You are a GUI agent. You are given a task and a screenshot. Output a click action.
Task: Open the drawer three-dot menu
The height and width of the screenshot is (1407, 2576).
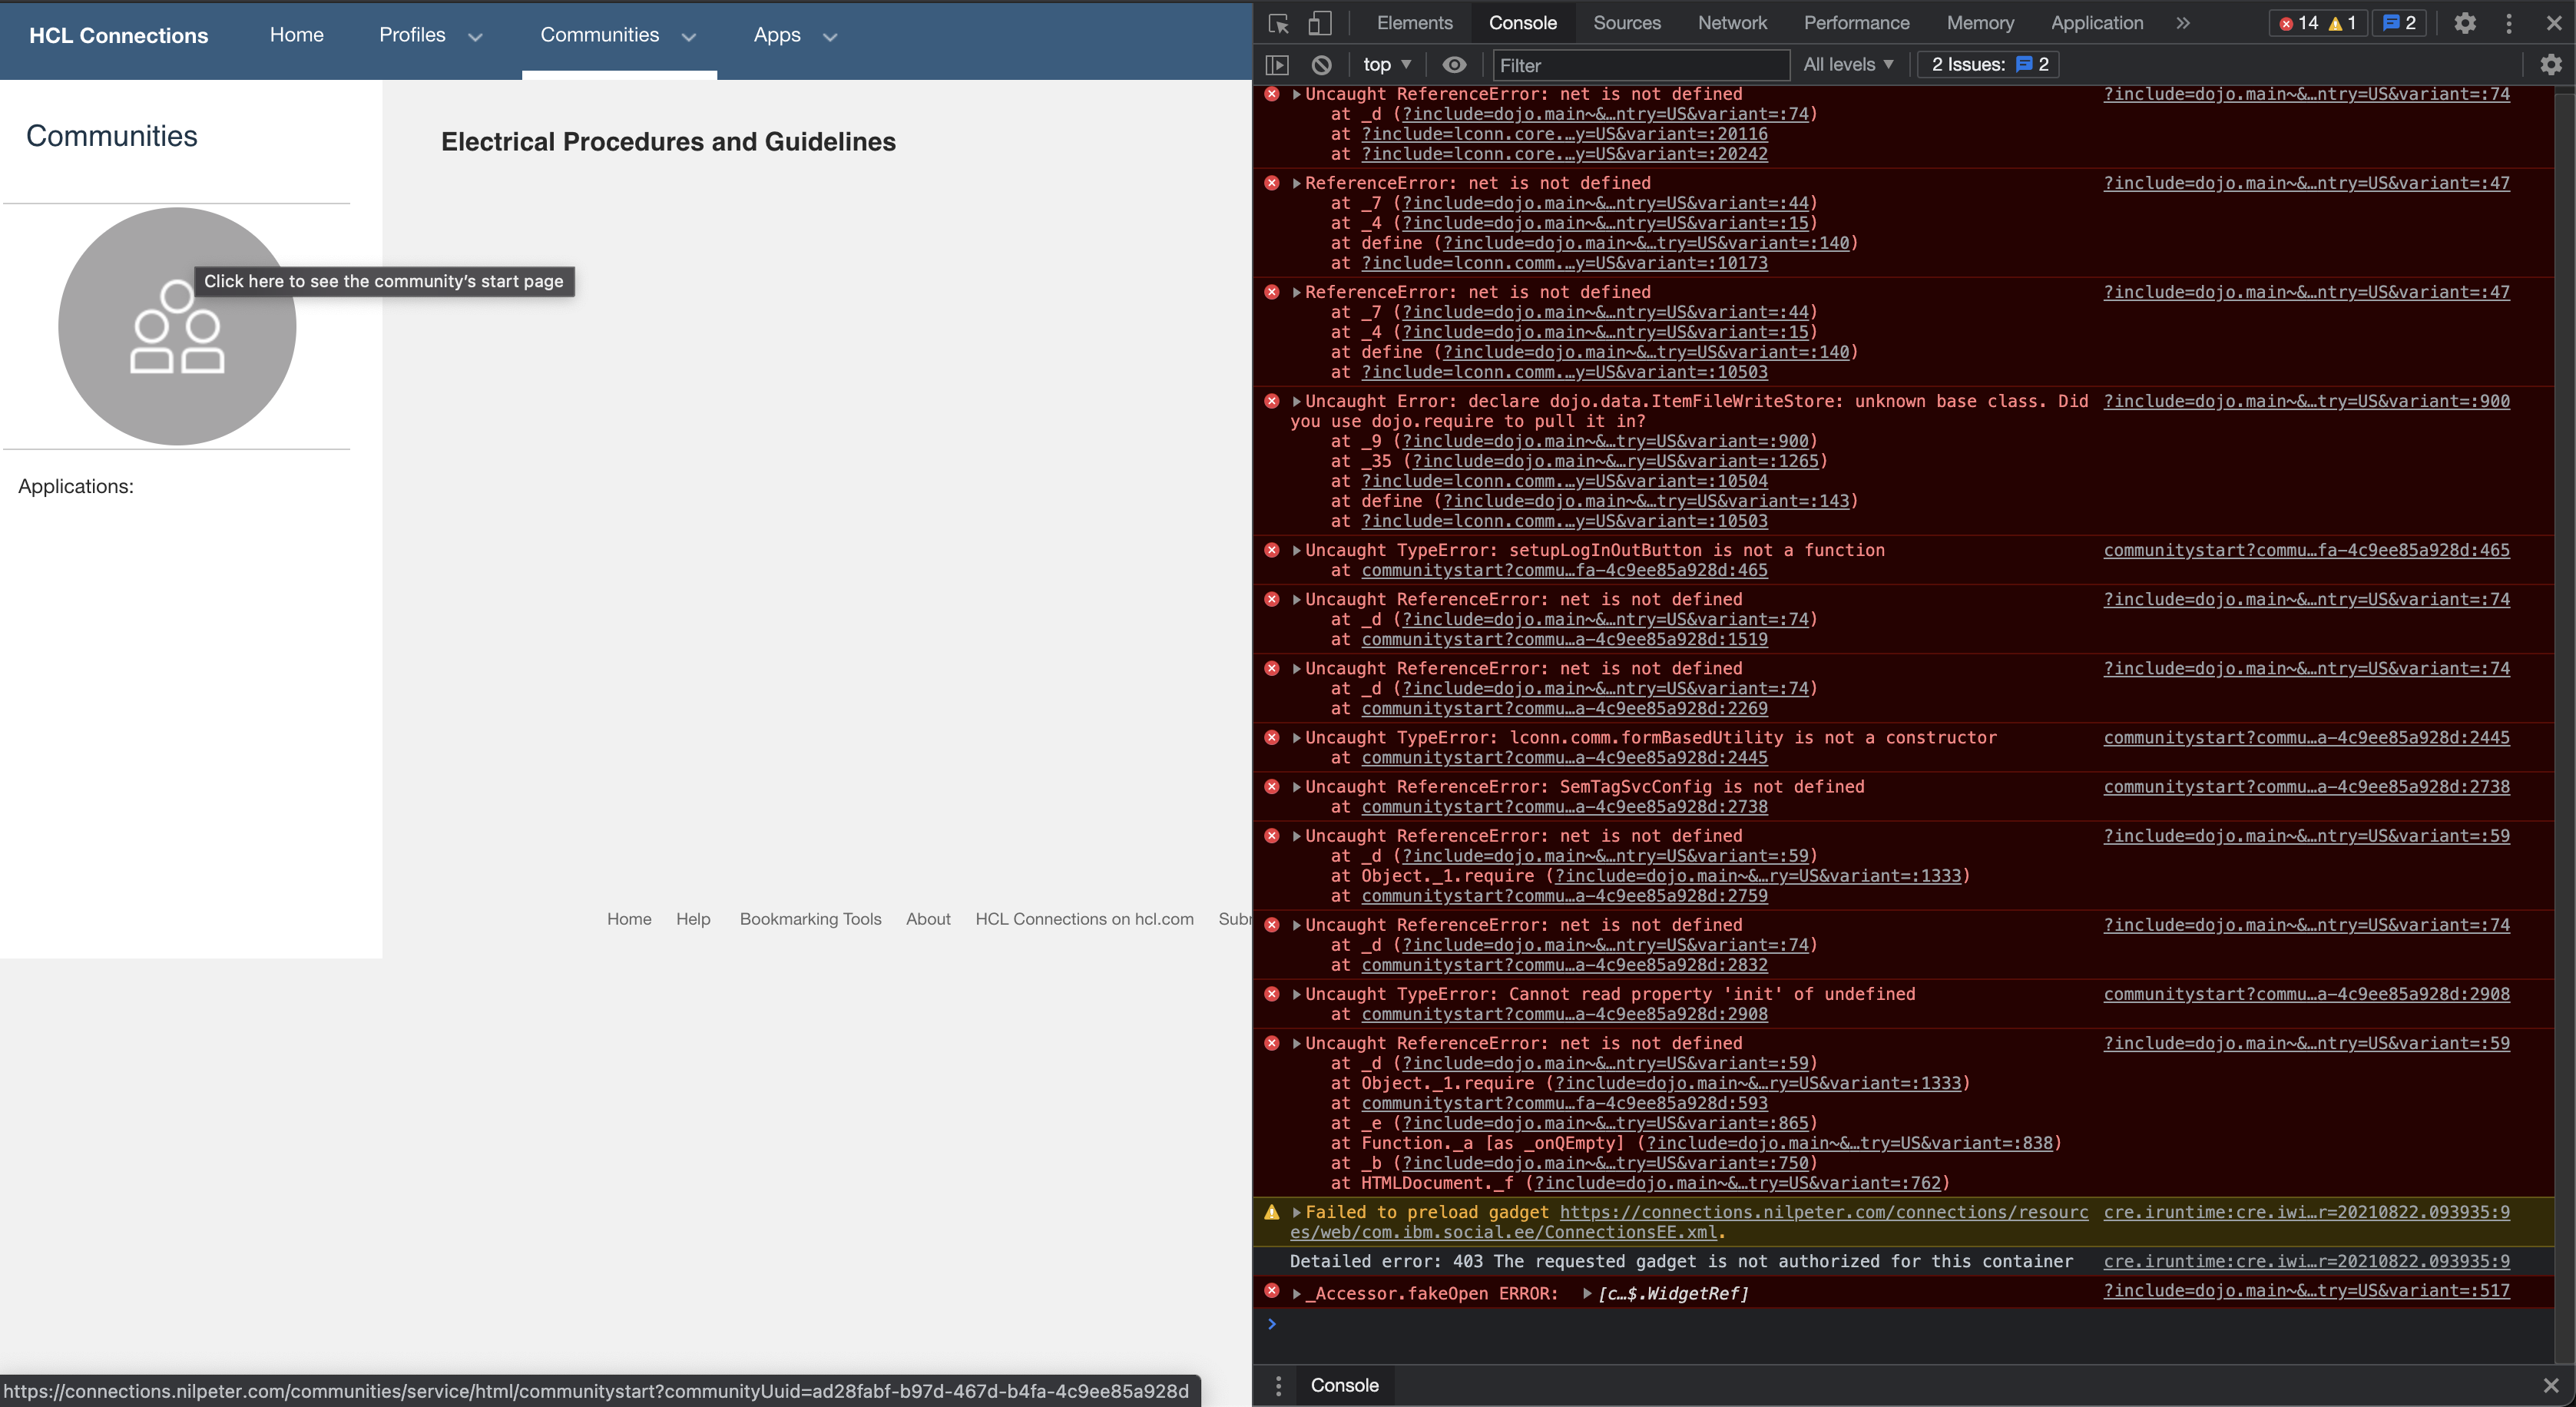pos(1278,1385)
